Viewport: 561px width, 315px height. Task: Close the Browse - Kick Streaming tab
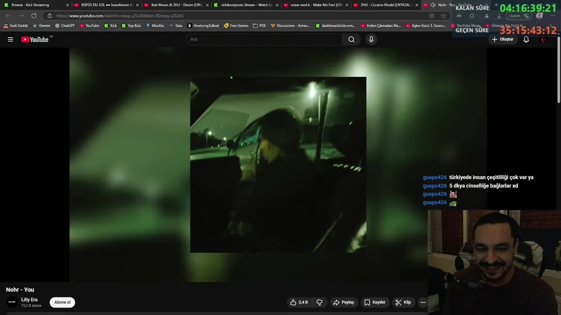pos(67,5)
